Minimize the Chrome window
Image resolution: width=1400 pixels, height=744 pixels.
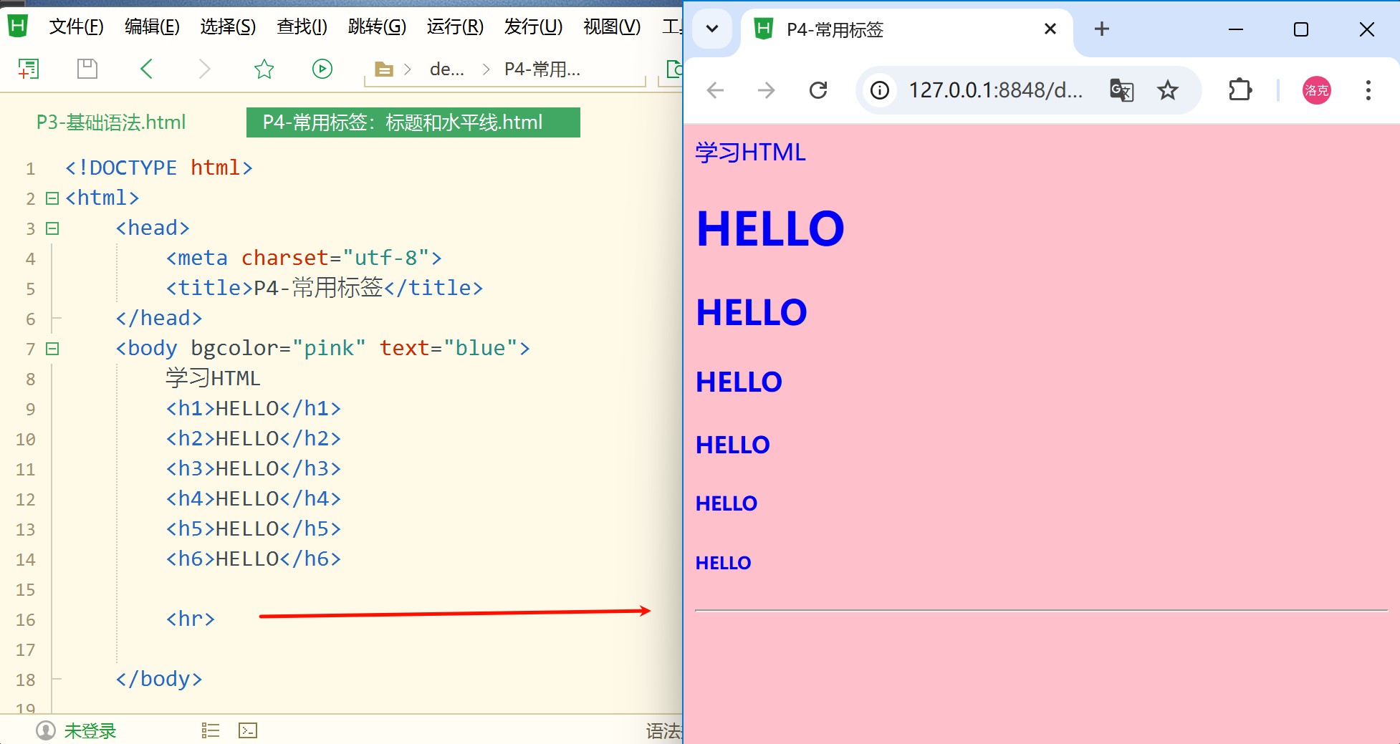click(x=1236, y=29)
